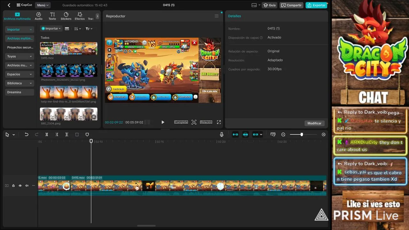Redo the last undone edit
This screenshot has height=230, width=409.
36,134
